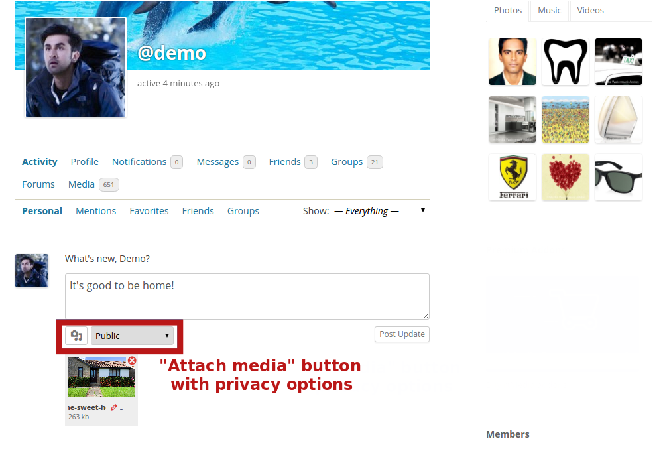The height and width of the screenshot is (453, 665).
Task: Open the Notifications menu item
Action: pos(139,162)
